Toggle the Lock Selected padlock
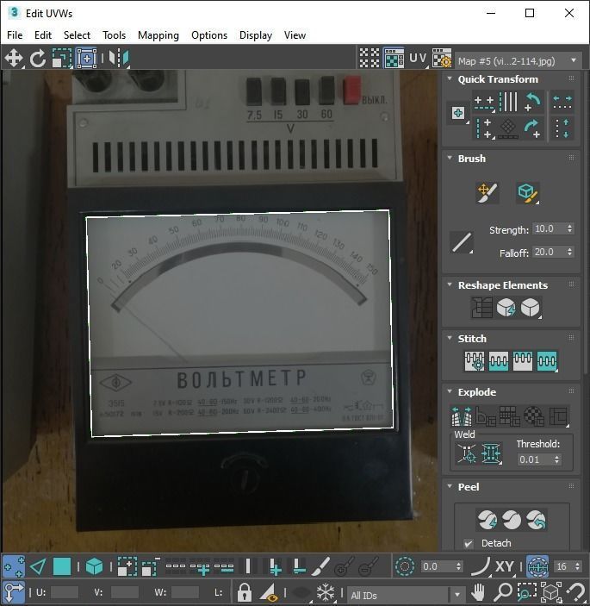This screenshot has height=606, width=590. [244, 592]
